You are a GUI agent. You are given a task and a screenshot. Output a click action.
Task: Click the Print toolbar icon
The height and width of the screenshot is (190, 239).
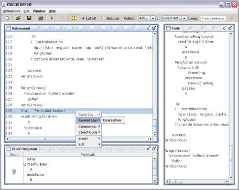[41, 18]
